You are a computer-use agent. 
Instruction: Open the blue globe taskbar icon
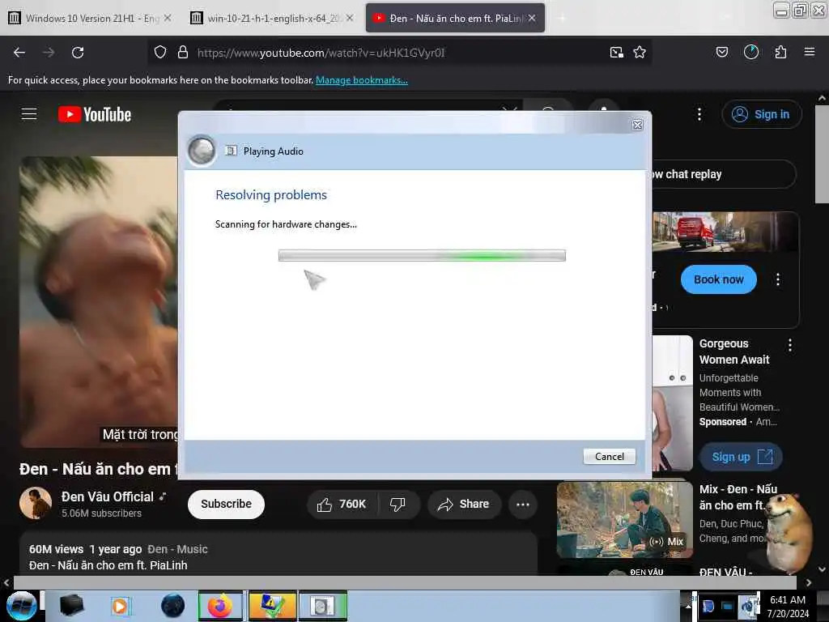click(x=172, y=606)
